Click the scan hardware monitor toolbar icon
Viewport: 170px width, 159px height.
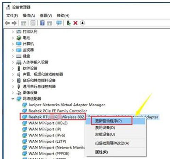tap(59, 23)
